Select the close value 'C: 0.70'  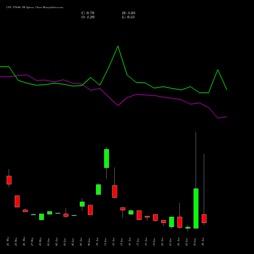(88, 13)
